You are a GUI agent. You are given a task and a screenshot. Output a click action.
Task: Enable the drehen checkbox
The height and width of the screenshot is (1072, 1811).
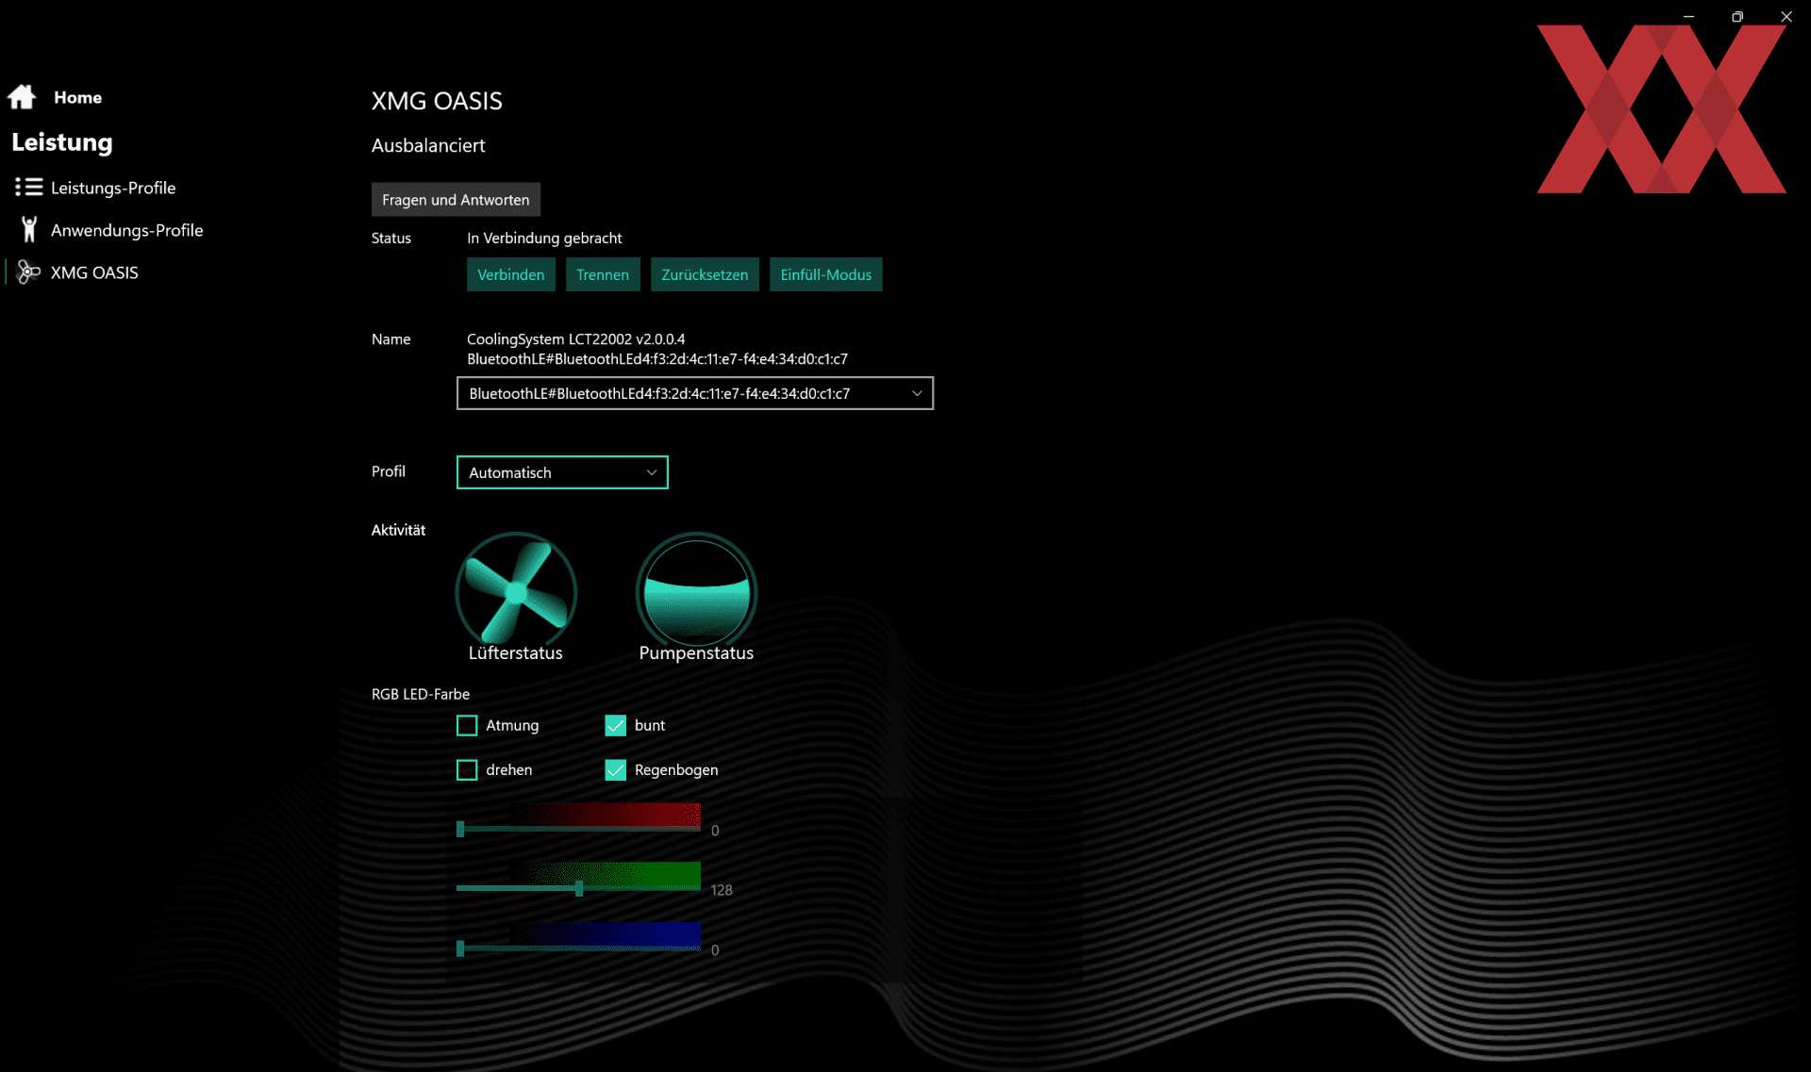pyautogui.click(x=467, y=770)
